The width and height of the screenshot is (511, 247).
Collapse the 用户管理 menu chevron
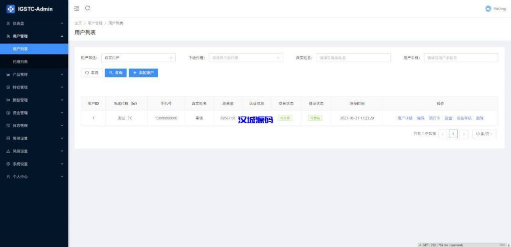pos(62,36)
